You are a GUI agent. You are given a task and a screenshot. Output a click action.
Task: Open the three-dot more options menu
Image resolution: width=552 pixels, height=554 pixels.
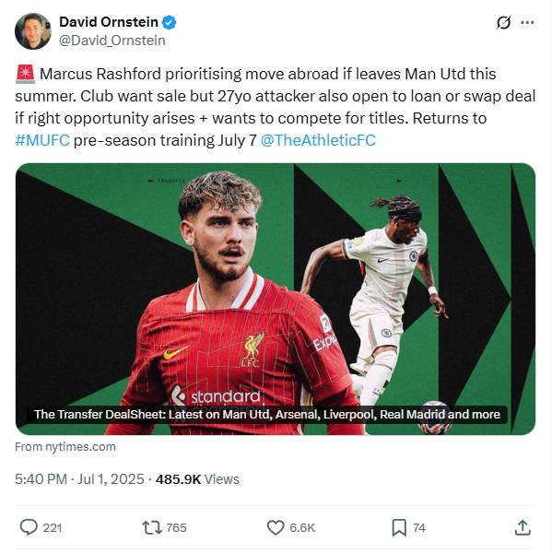coord(527,23)
